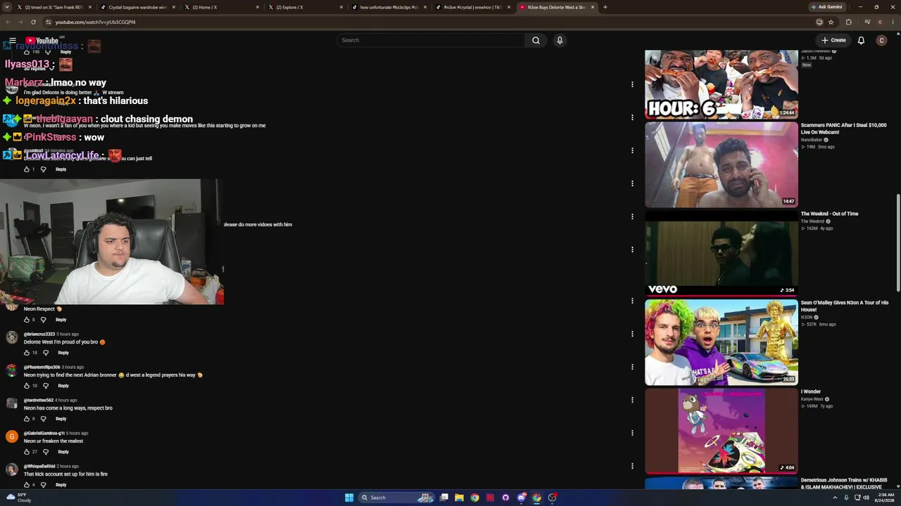Like the Phantomflips306 comment
The height and width of the screenshot is (506, 901).
pos(27,386)
